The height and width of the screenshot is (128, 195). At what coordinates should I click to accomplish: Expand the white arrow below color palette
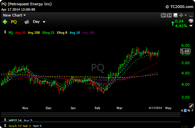coord(191,26)
